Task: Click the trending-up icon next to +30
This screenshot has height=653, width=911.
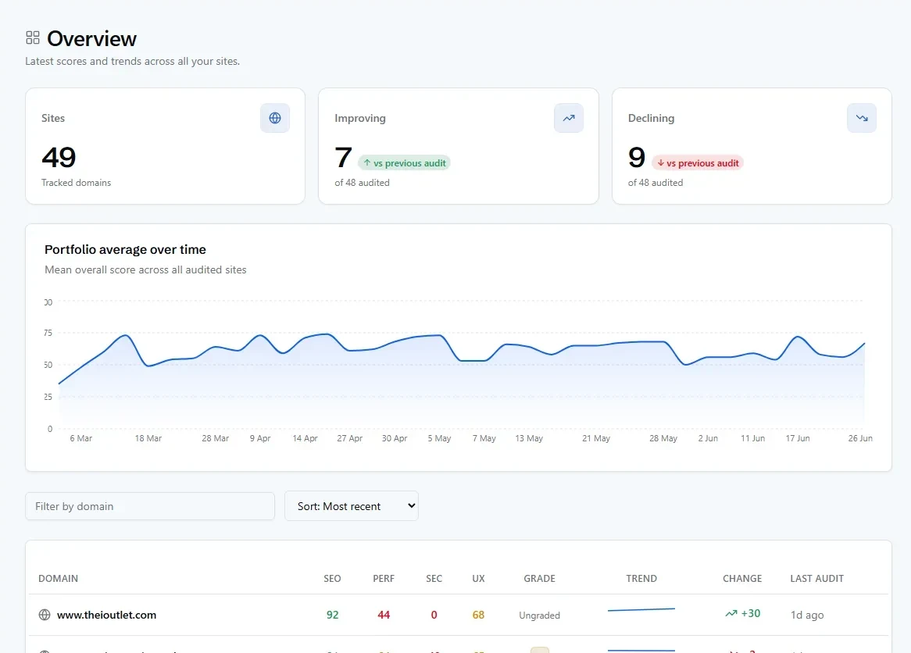Action: tap(731, 613)
